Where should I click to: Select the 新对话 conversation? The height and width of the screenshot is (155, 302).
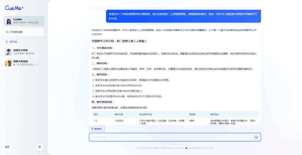13,42
